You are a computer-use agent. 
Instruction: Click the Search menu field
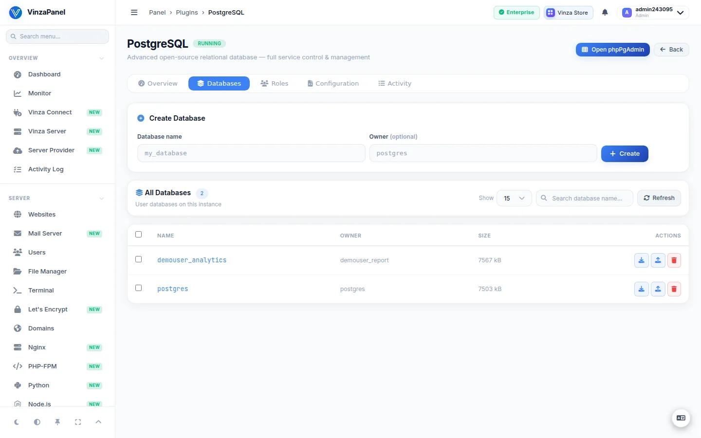coord(57,36)
